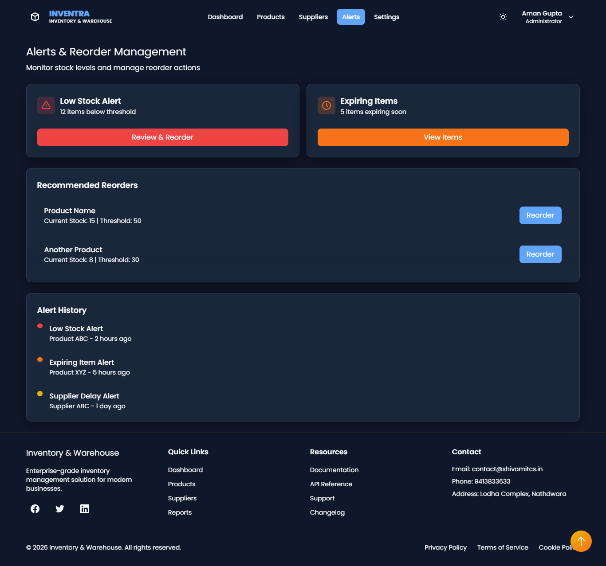Image resolution: width=606 pixels, height=566 pixels.
Task: Click the orange dot beside Expiring Item Alert
Action: click(x=40, y=359)
